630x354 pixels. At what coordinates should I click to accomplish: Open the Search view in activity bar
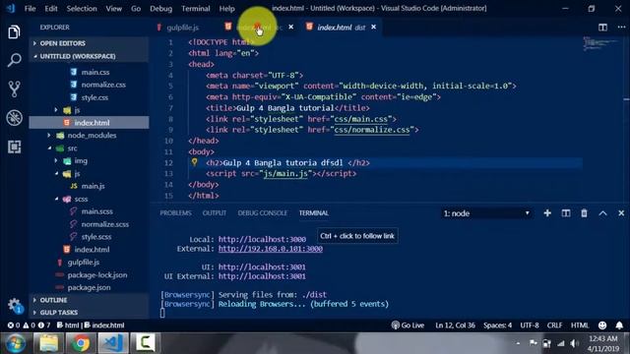point(14,60)
